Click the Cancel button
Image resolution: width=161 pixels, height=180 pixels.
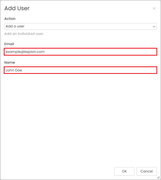coord(147,171)
